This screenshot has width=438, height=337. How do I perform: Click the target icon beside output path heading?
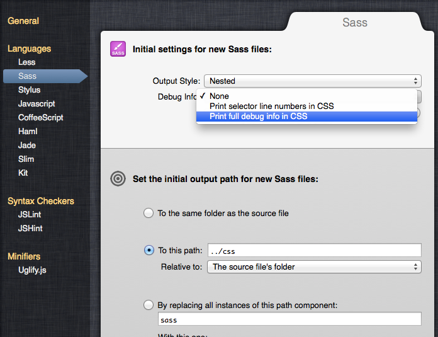(x=118, y=179)
